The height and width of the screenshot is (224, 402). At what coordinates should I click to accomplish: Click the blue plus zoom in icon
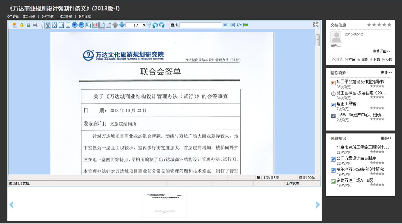pos(74,25)
